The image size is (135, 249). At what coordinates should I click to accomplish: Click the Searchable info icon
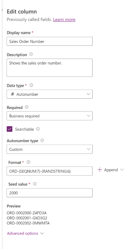point(38,129)
